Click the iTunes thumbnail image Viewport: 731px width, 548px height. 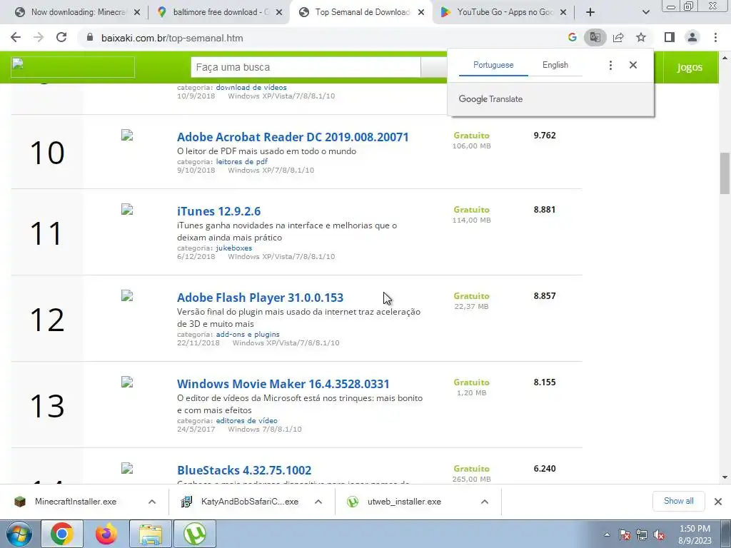(x=127, y=209)
